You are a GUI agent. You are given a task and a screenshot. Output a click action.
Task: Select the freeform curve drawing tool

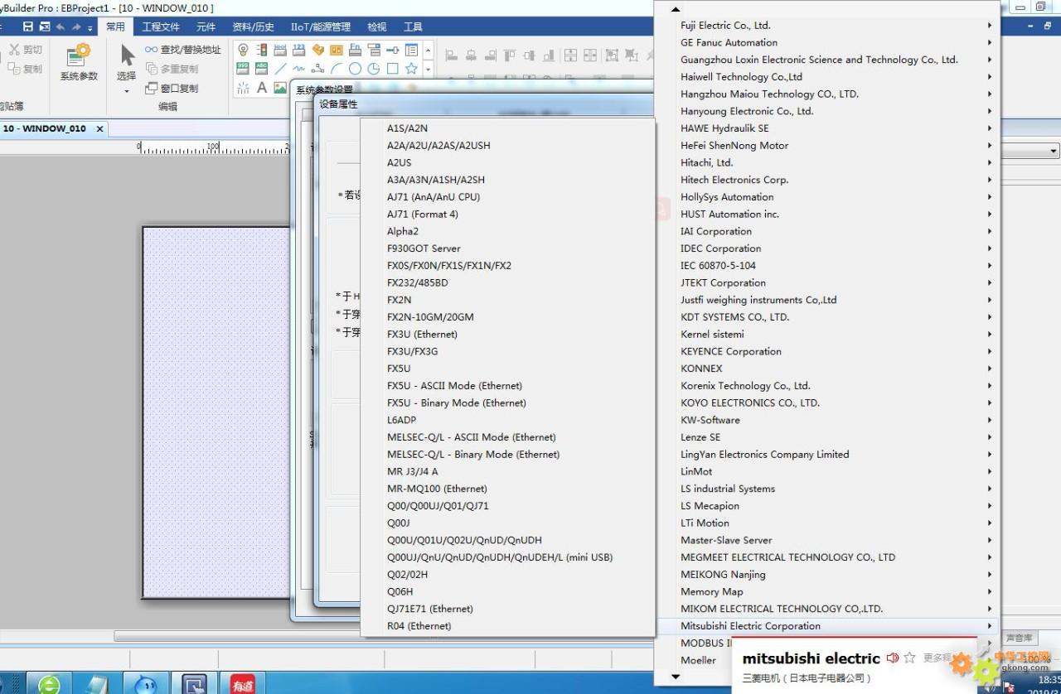[299, 69]
